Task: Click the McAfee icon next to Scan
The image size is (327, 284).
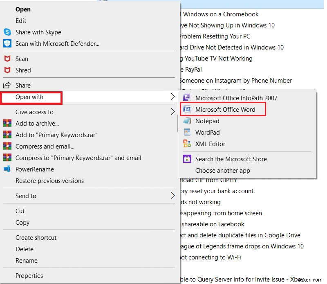Action: coord(7,59)
